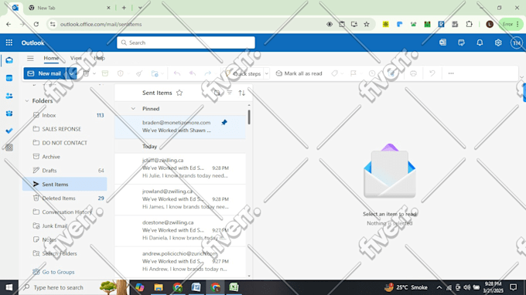Toggle select mode icon in Sent Items header
This screenshot has width=526, height=295.
pos(217,93)
